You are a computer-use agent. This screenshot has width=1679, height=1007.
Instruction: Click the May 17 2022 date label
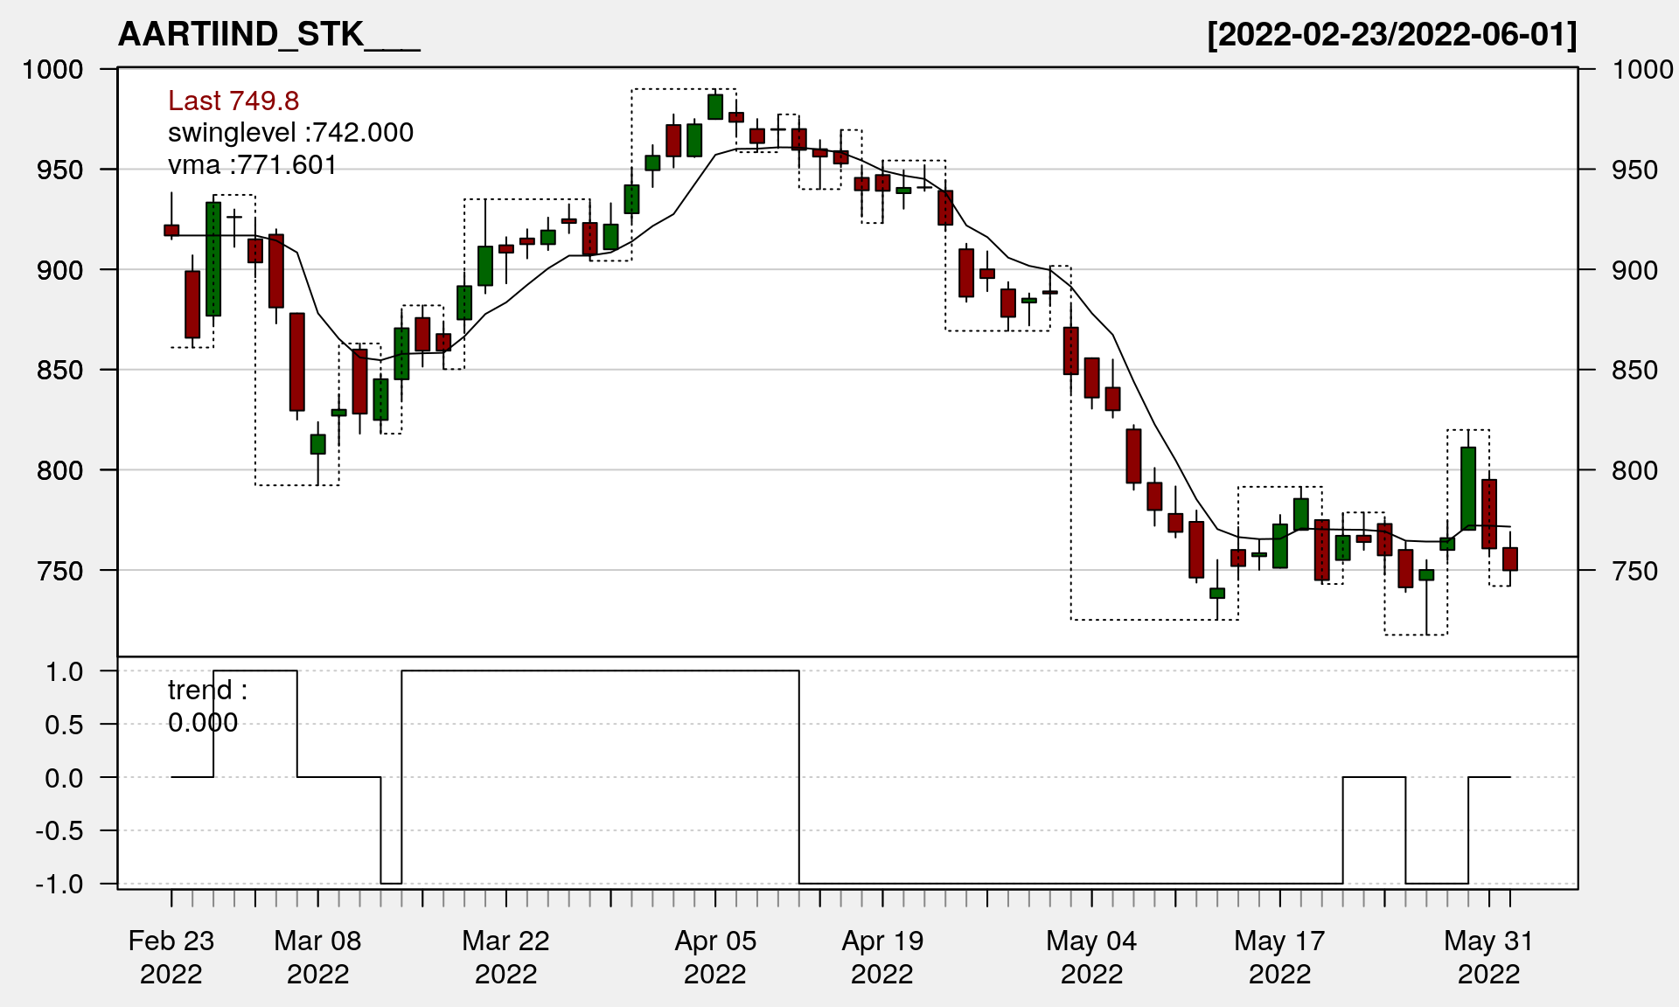[1279, 956]
